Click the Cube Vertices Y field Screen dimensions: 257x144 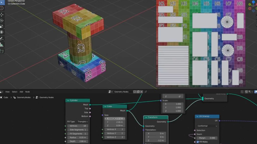click(115, 133)
